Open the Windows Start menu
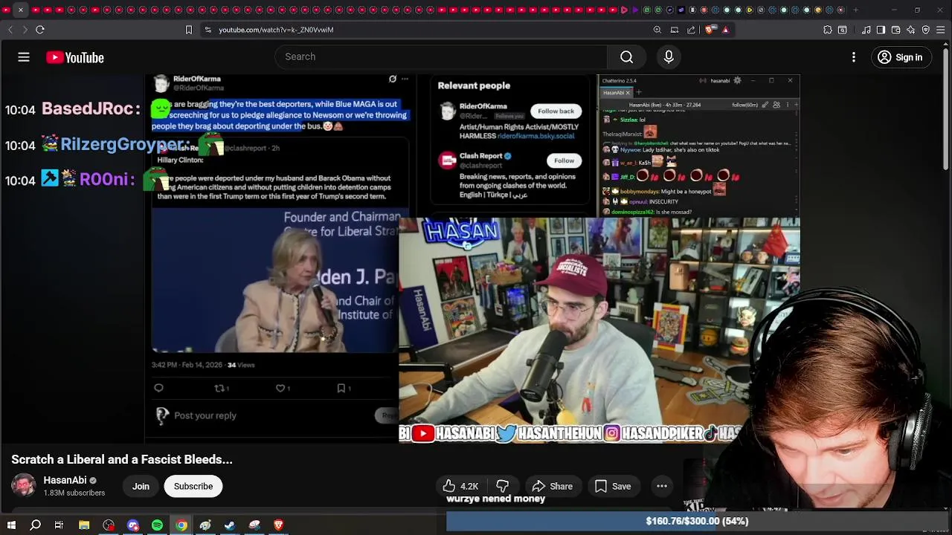The width and height of the screenshot is (952, 535). click(x=11, y=525)
